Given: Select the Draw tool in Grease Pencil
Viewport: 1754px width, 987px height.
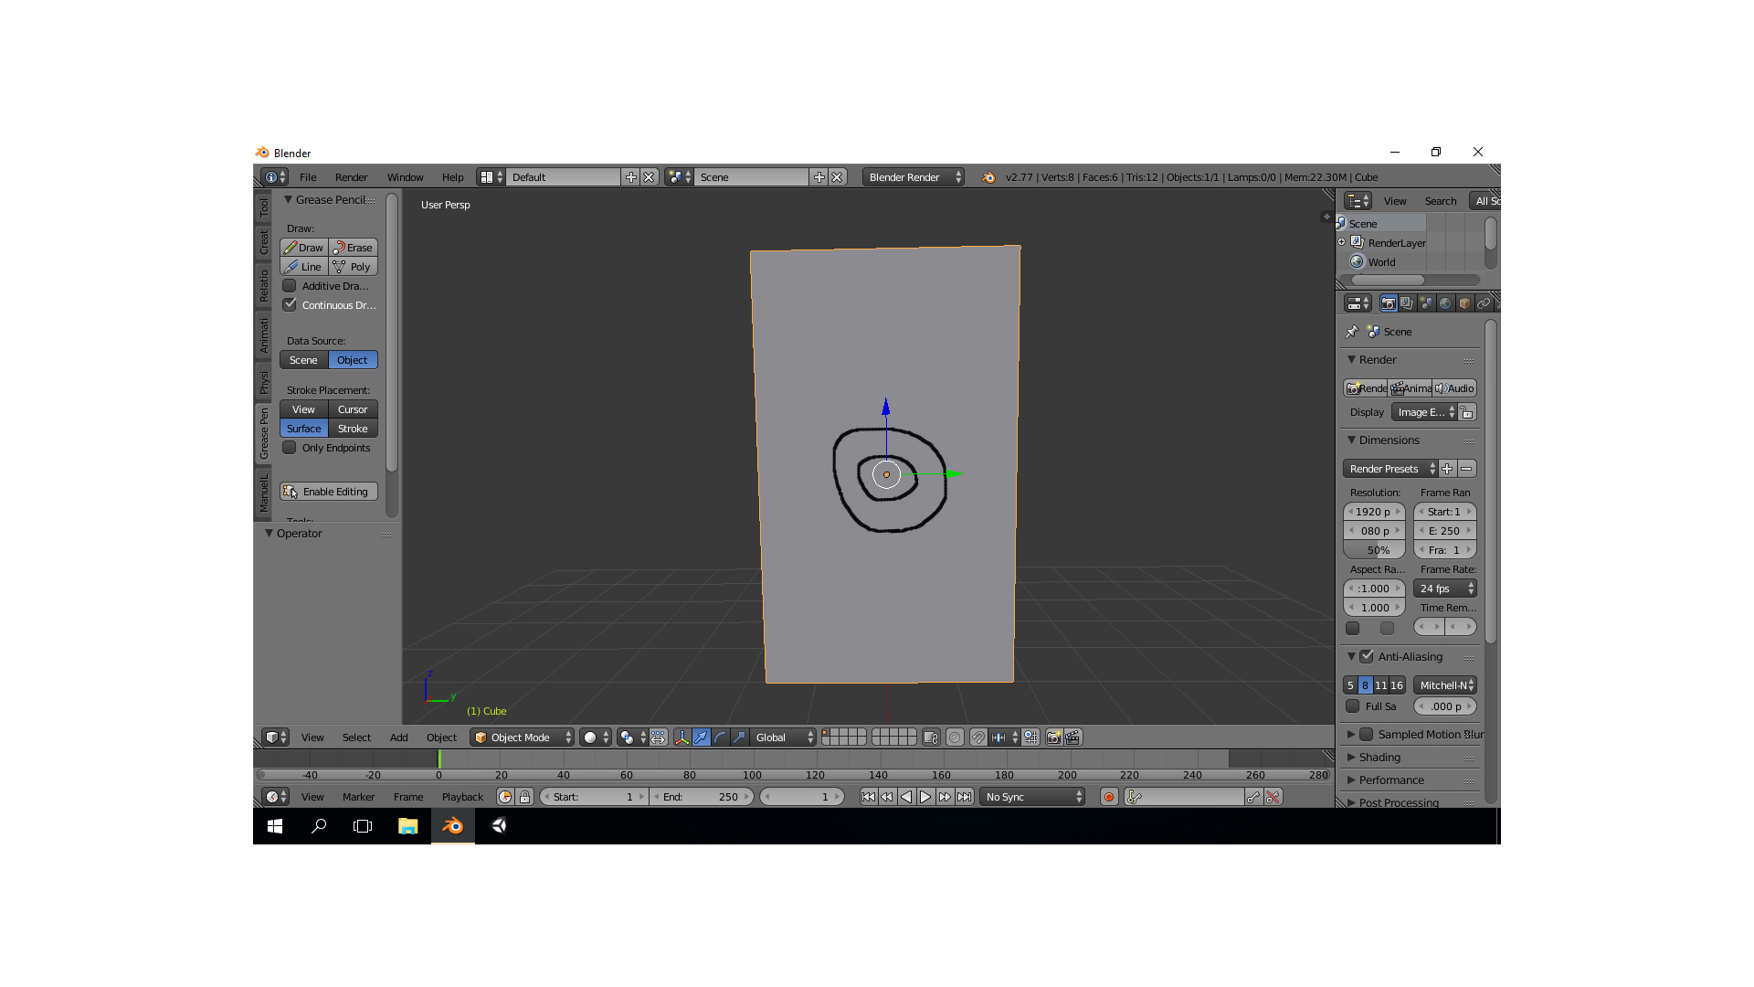Looking at the screenshot, I should 305,247.
